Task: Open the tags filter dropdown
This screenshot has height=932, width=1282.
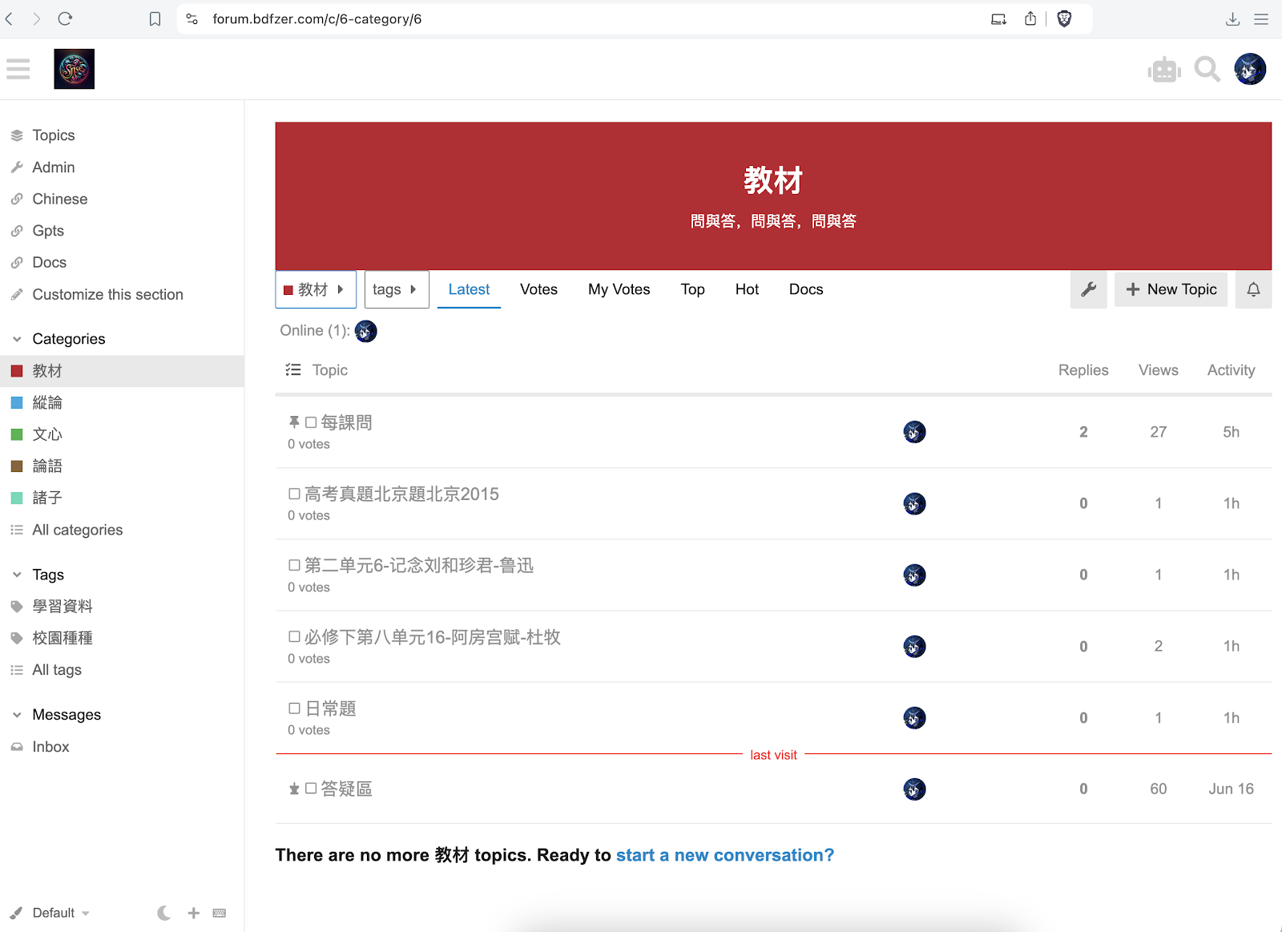Action: coord(397,289)
